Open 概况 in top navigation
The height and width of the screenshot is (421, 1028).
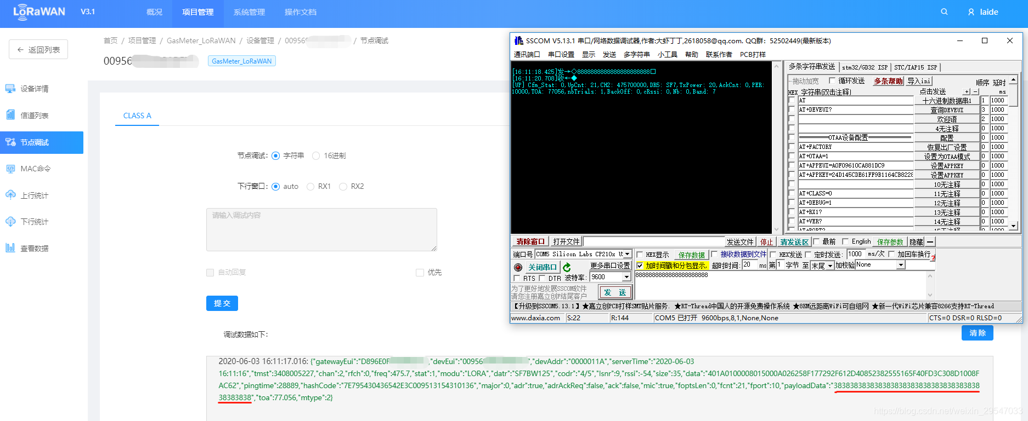click(154, 12)
